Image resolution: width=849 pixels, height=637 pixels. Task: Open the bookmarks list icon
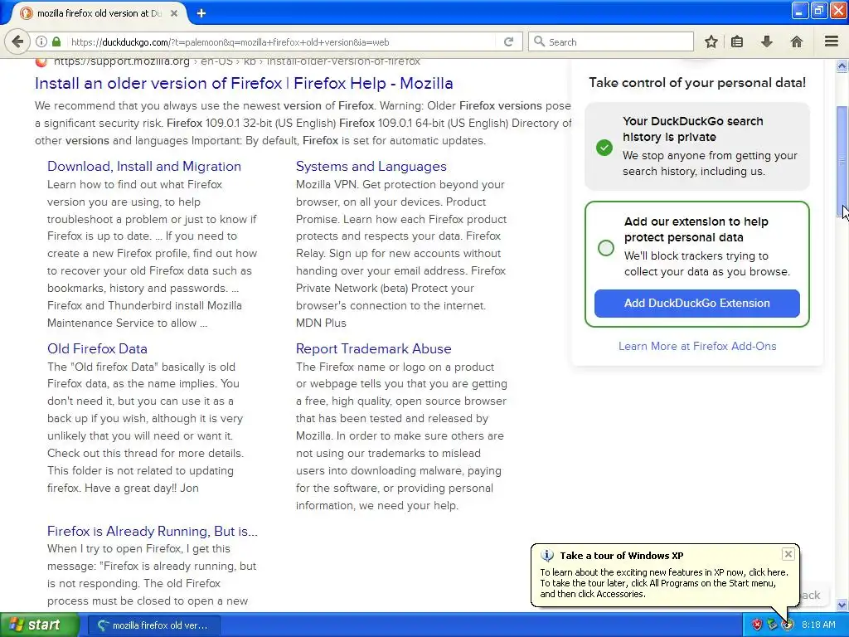pos(737,41)
